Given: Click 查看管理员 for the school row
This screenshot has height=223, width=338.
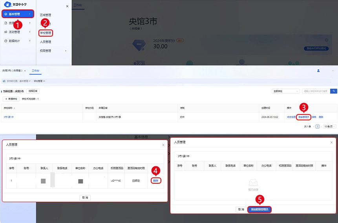Looking at the screenshot, I should pos(303,117).
